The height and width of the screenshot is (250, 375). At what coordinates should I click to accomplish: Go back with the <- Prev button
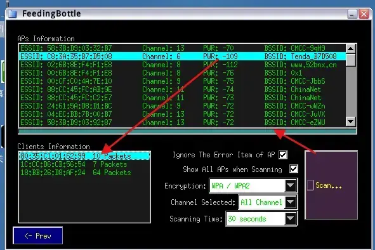(38, 235)
